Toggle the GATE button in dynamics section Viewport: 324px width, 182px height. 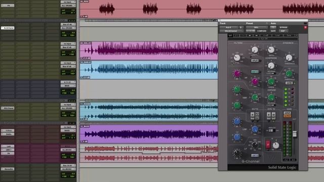(x=289, y=83)
